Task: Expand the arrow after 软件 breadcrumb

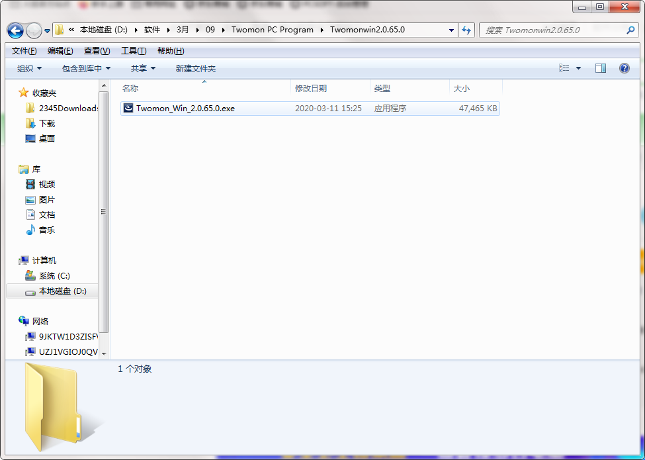Action: [x=168, y=30]
